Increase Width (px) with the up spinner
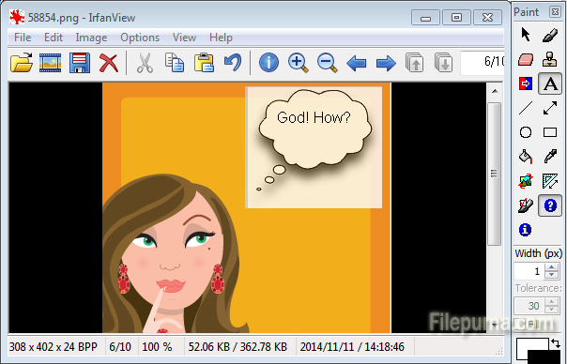Screen dimensions: 567x364 coord(551,268)
